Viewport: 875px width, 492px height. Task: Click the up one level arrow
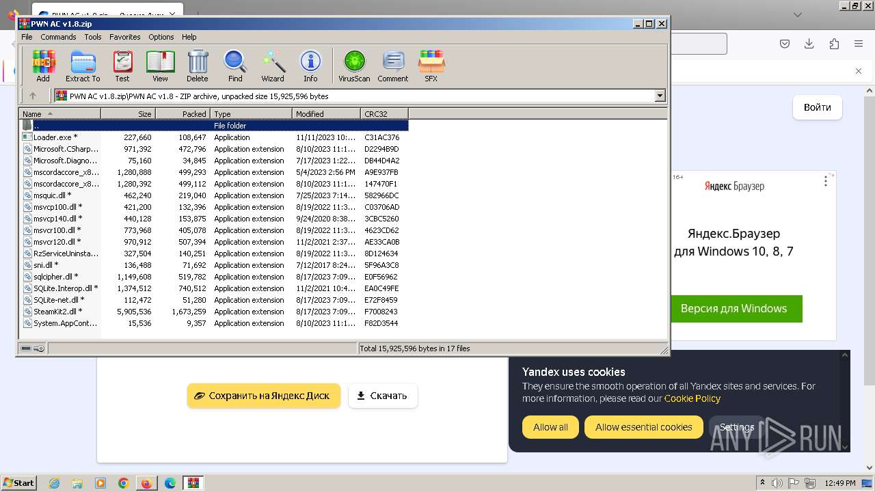[32, 96]
